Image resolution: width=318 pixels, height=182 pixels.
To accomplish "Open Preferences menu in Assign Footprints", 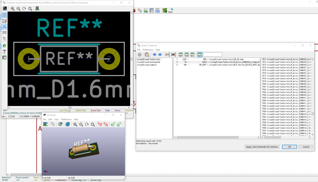I will pyautogui.click(x=148, y=50).
